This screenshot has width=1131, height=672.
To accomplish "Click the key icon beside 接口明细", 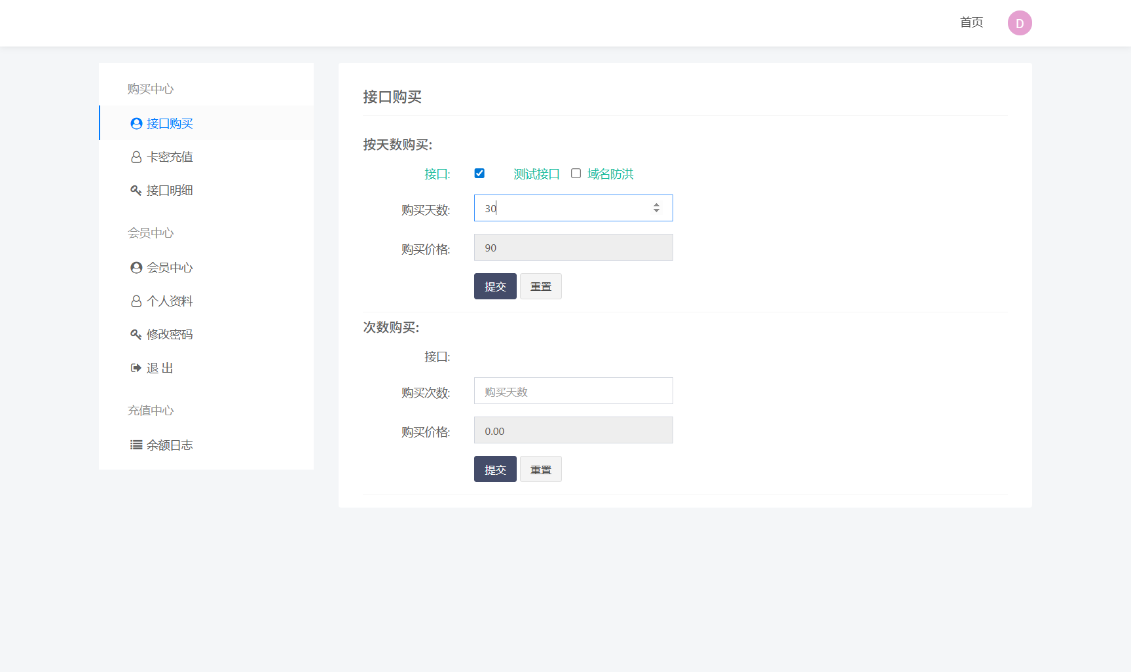I will [136, 190].
